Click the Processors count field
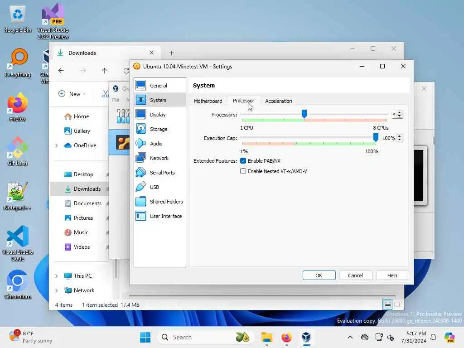The image size is (464, 348). click(394, 115)
